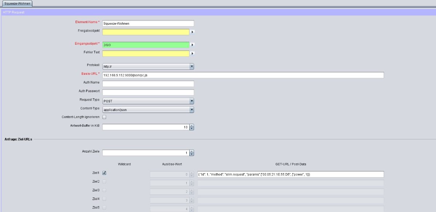436x212 pixels.
Task: Decrease the Anzahl Ziele count
Action: pos(192,154)
